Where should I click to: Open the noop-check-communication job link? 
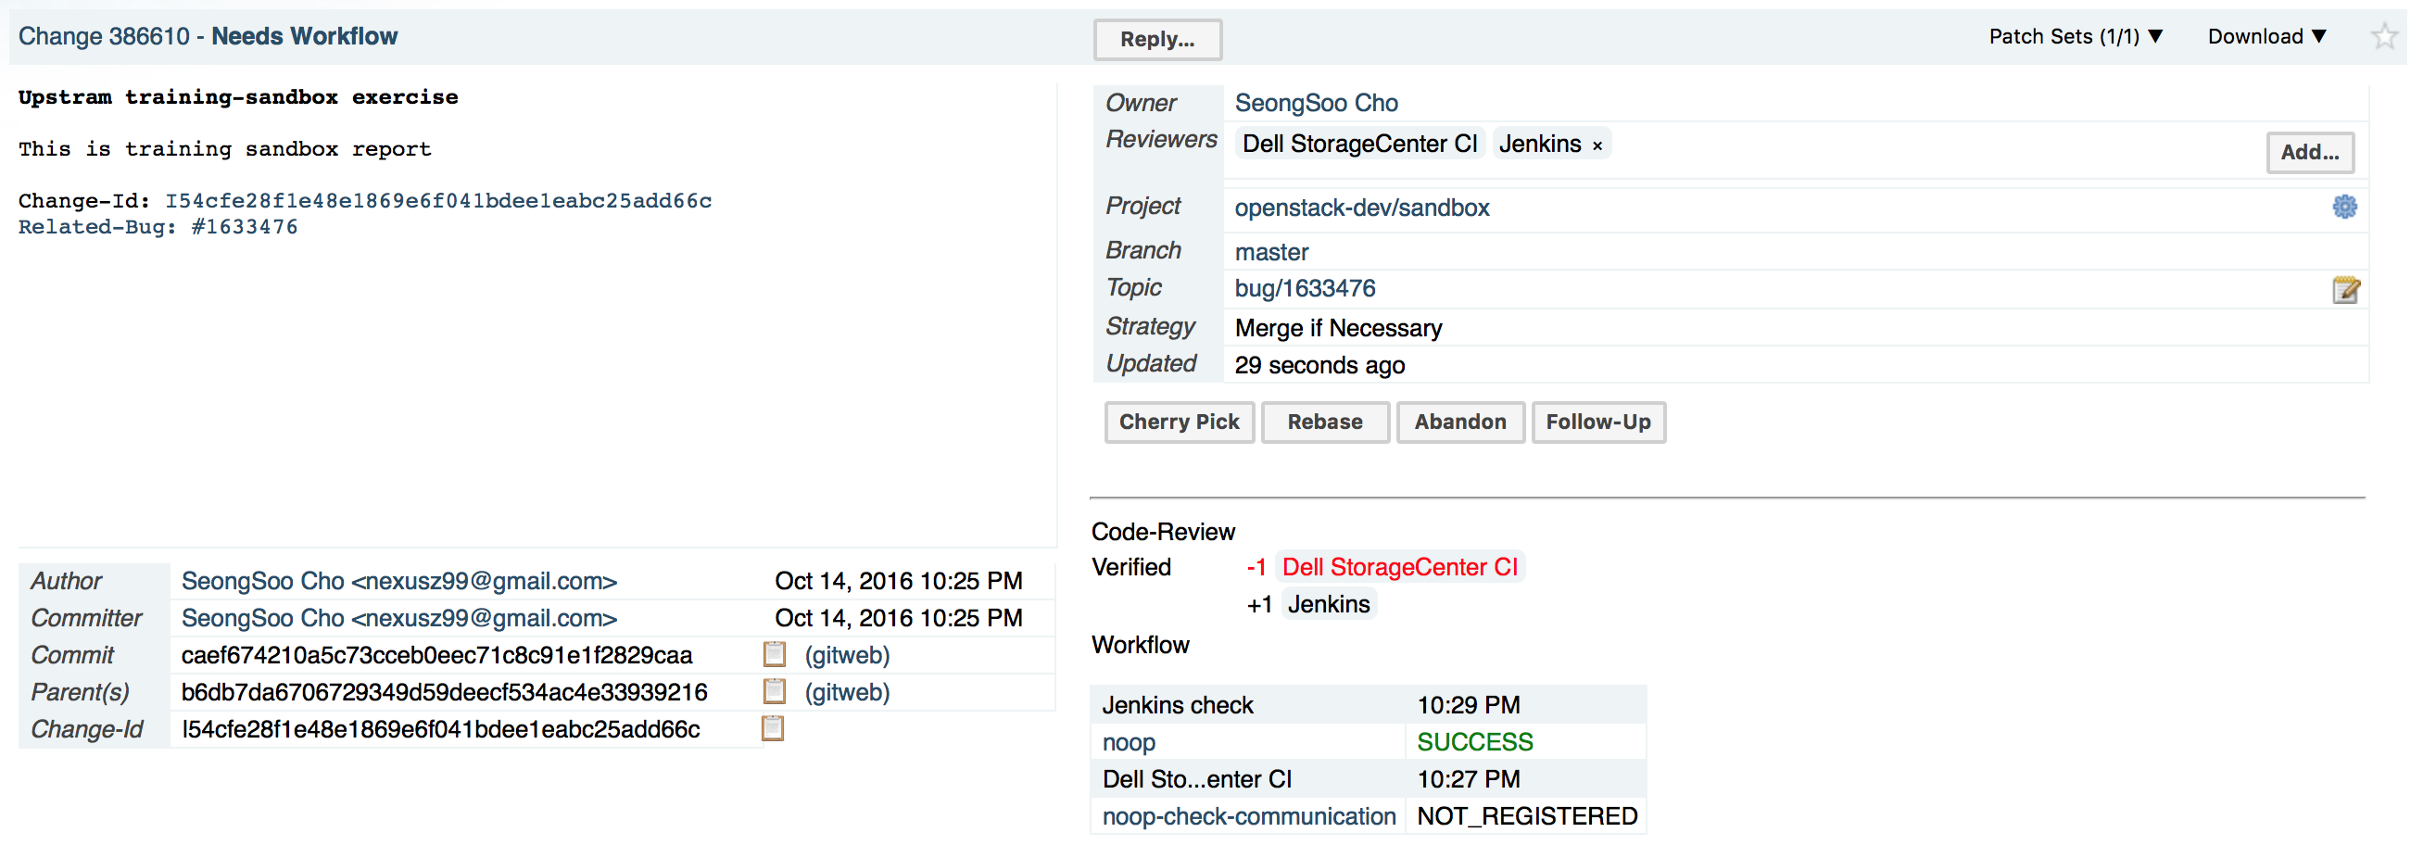tap(1250, 818)
